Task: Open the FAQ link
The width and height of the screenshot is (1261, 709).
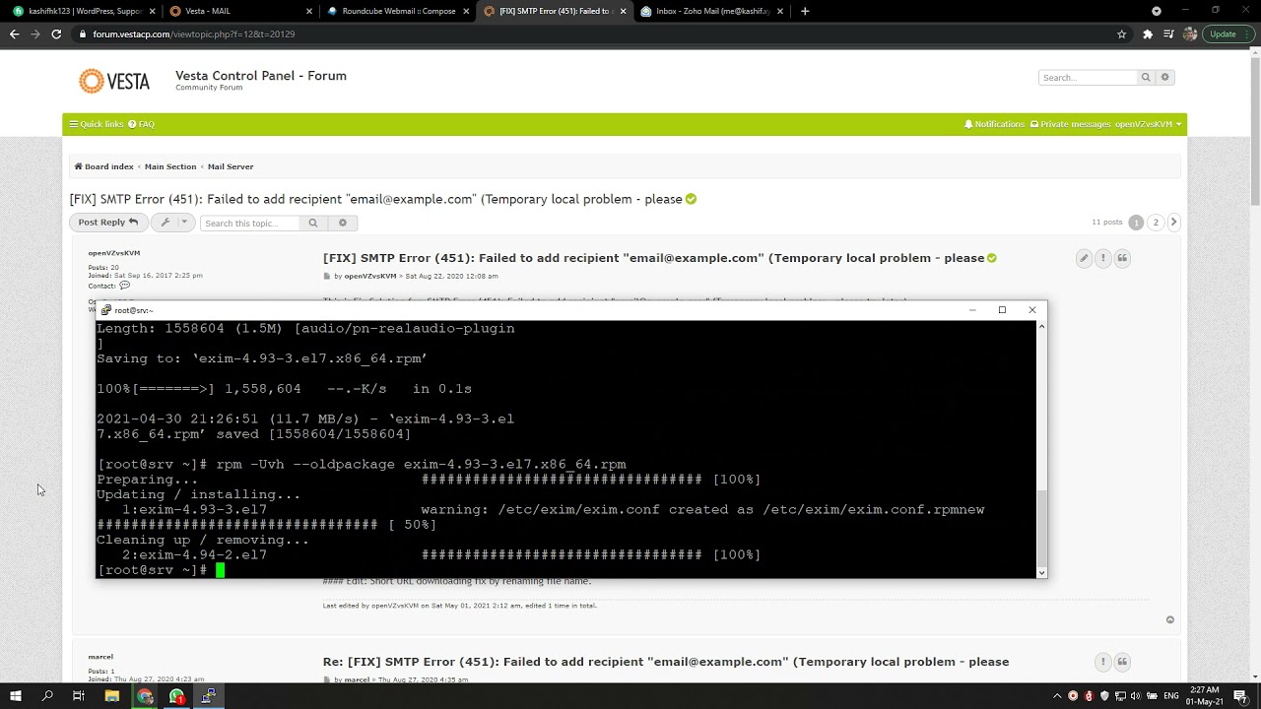Action: 141,124
